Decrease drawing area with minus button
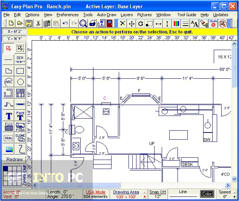Screen dimensions: 239x201 point(144,192)
